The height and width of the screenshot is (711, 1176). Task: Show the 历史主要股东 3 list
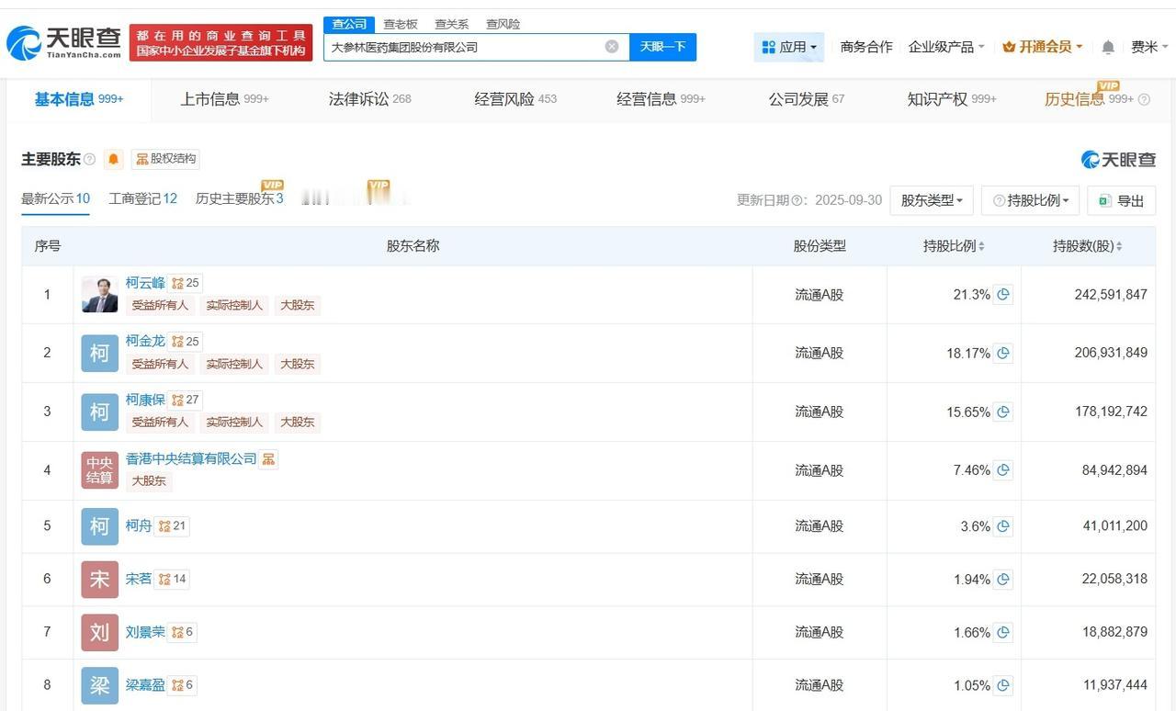[x=239, y=198]
